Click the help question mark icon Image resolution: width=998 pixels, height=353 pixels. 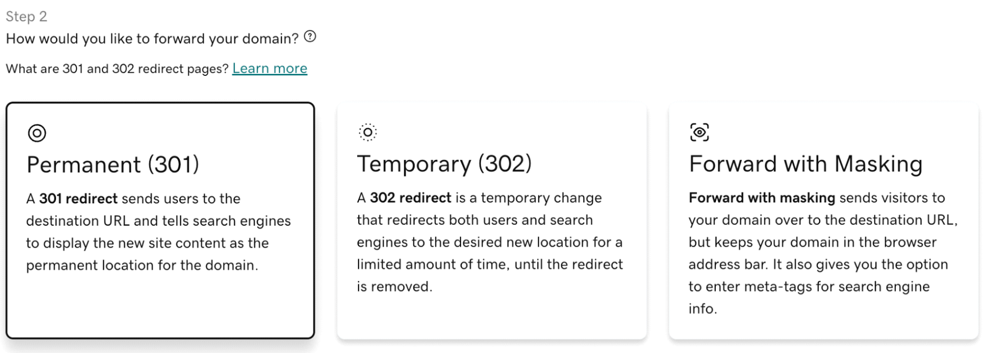(x=310, y=36)
